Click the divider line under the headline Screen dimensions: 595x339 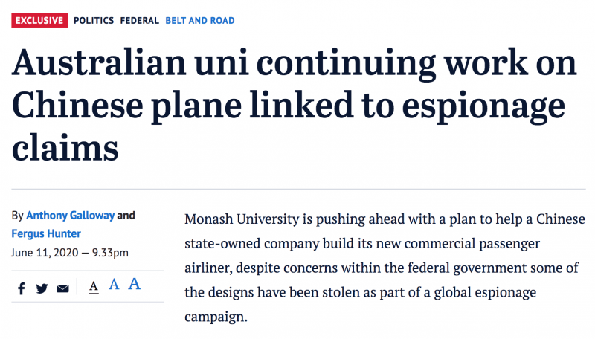click(299, 189)
